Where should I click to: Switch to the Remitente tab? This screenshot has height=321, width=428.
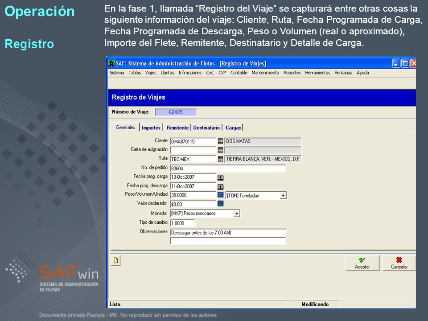click(x=177, y=128)
